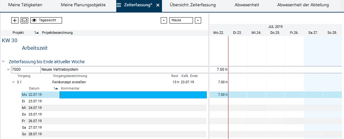
Task: Switch to Meine Tätigkeiten tab
Action: tap(25, 5)
